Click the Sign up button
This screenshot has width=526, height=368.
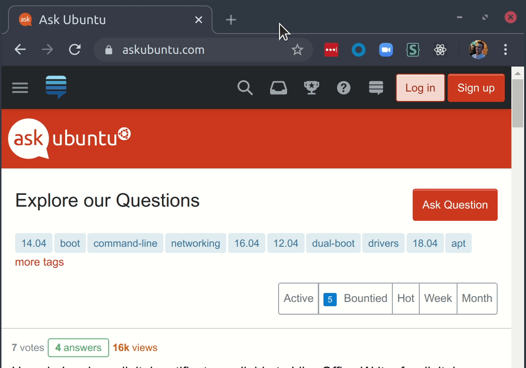click(x=476, y=88)
